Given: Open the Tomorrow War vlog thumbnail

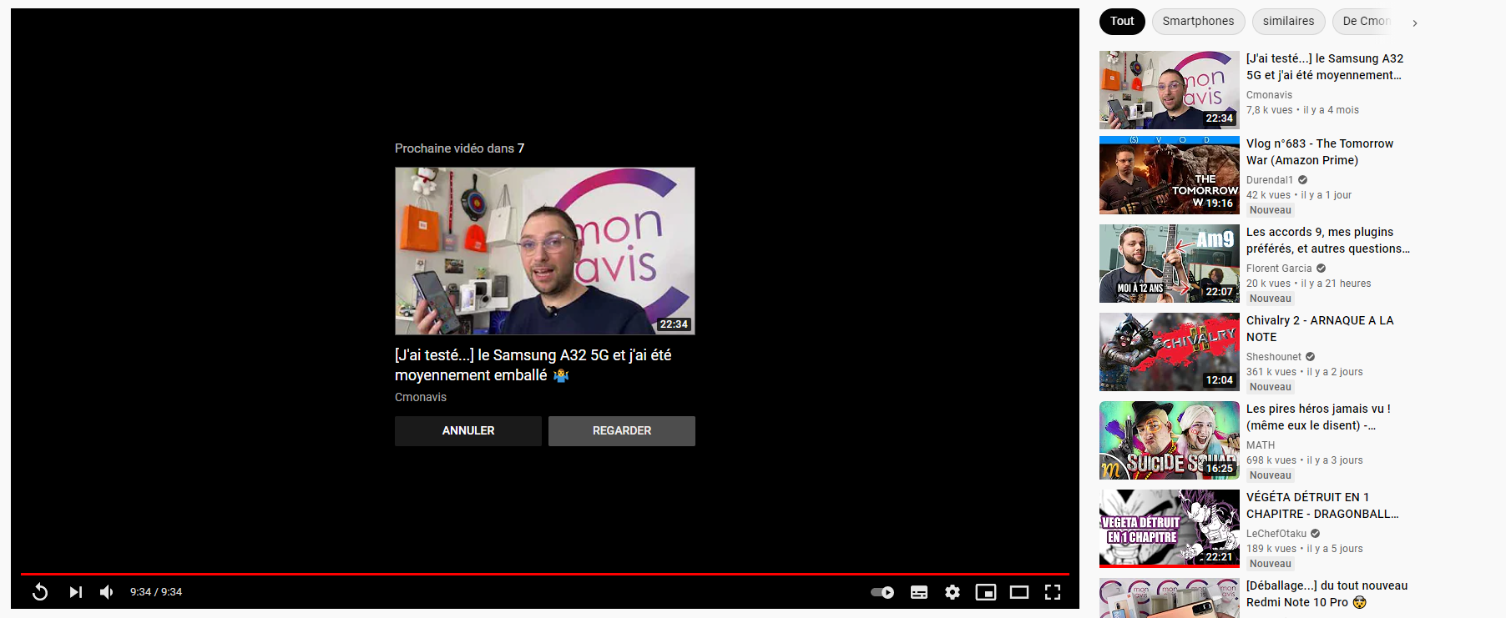Looking at the screenshot, I should pyautogui.click(x=1169, y=175).
